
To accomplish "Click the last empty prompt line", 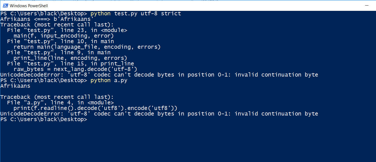I will coord(44,119).
